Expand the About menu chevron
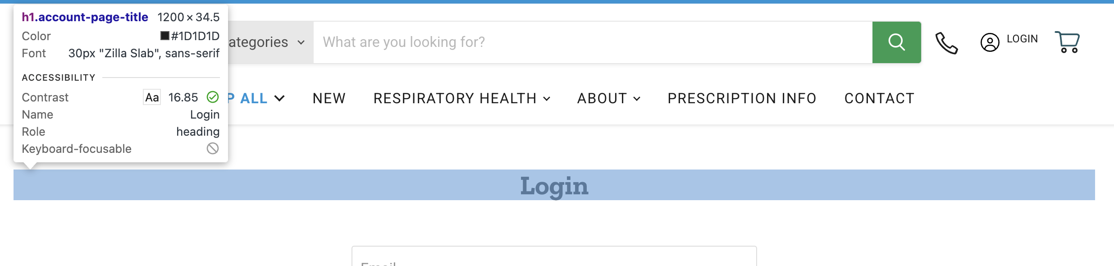Viewport: 1114px width, 266px height. [637, 99]
